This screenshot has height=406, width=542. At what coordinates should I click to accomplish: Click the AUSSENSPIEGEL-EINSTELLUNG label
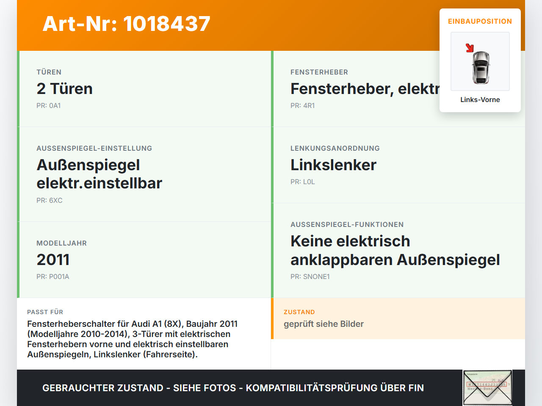tap(94, 148)
